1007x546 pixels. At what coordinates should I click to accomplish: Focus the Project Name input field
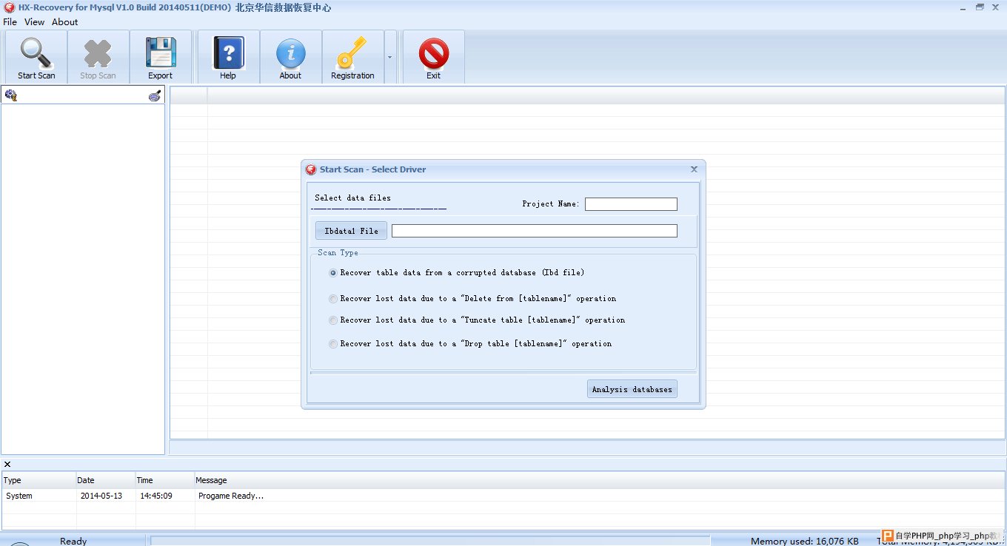coord(631,204)
